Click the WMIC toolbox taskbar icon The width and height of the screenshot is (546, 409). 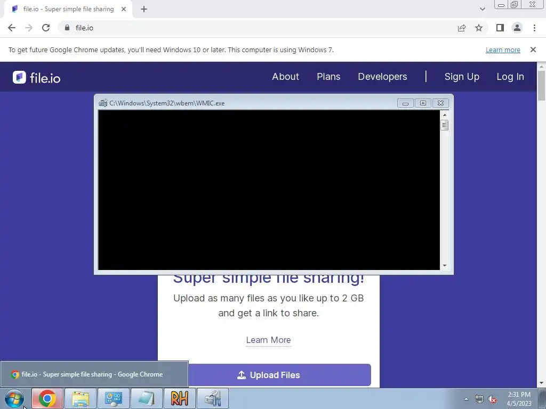(x=213, y=398)
